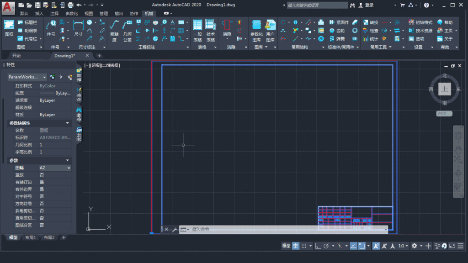Toggle object snap tracking in status bar
Viewport: 468px width, 263px height.
(x=353, y=246)
